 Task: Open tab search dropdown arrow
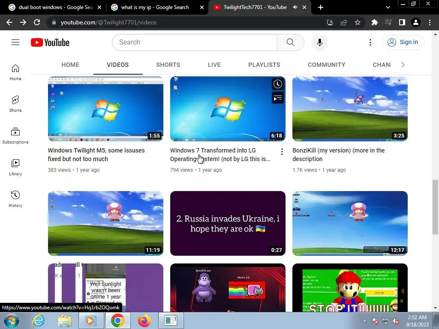click(x=388, y=7)
